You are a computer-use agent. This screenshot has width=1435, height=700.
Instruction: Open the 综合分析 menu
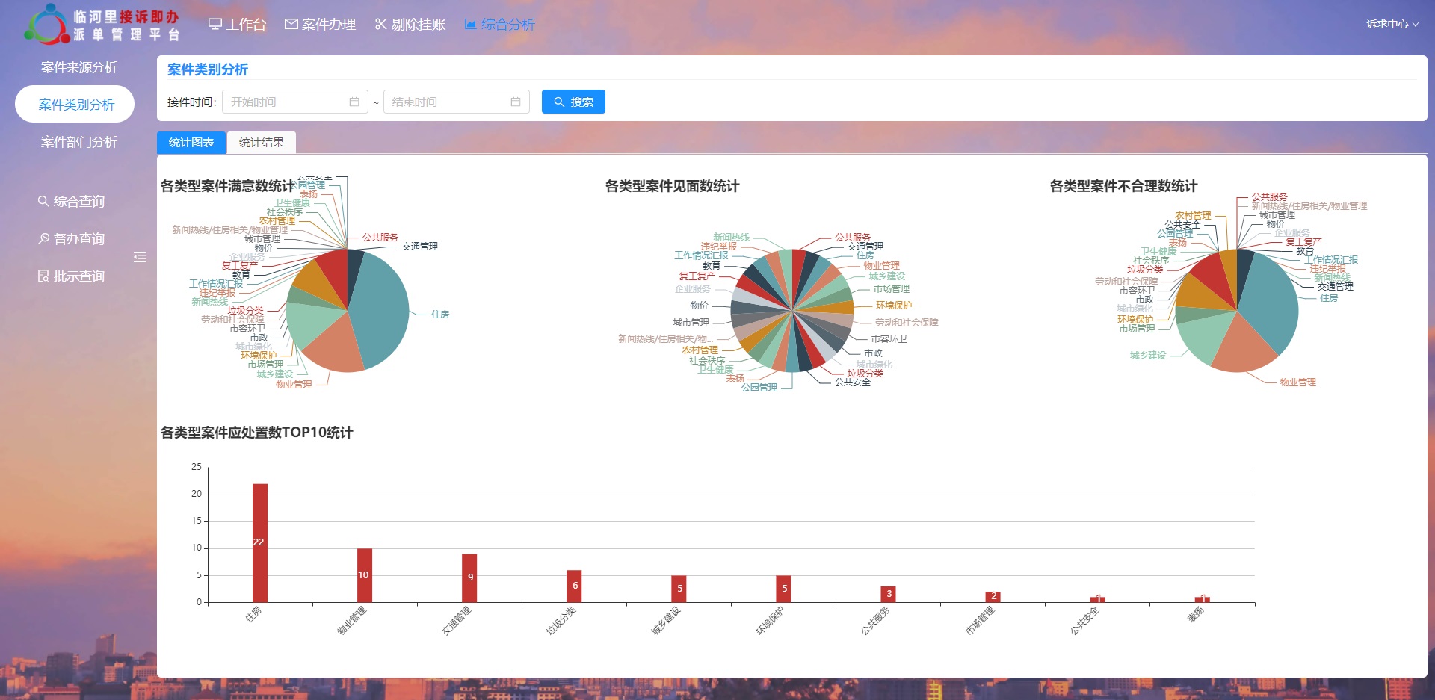pos(499,24)
